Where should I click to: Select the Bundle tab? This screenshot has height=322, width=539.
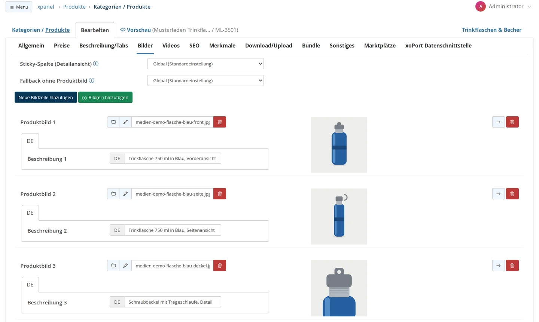point(311,46)
